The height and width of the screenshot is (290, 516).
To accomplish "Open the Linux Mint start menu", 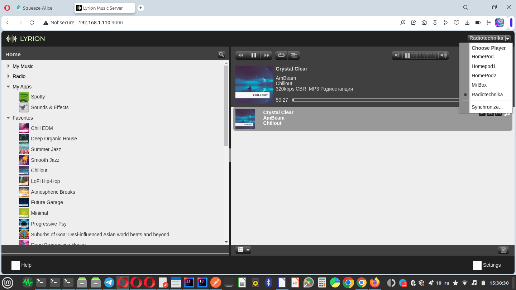I will 8,282.
